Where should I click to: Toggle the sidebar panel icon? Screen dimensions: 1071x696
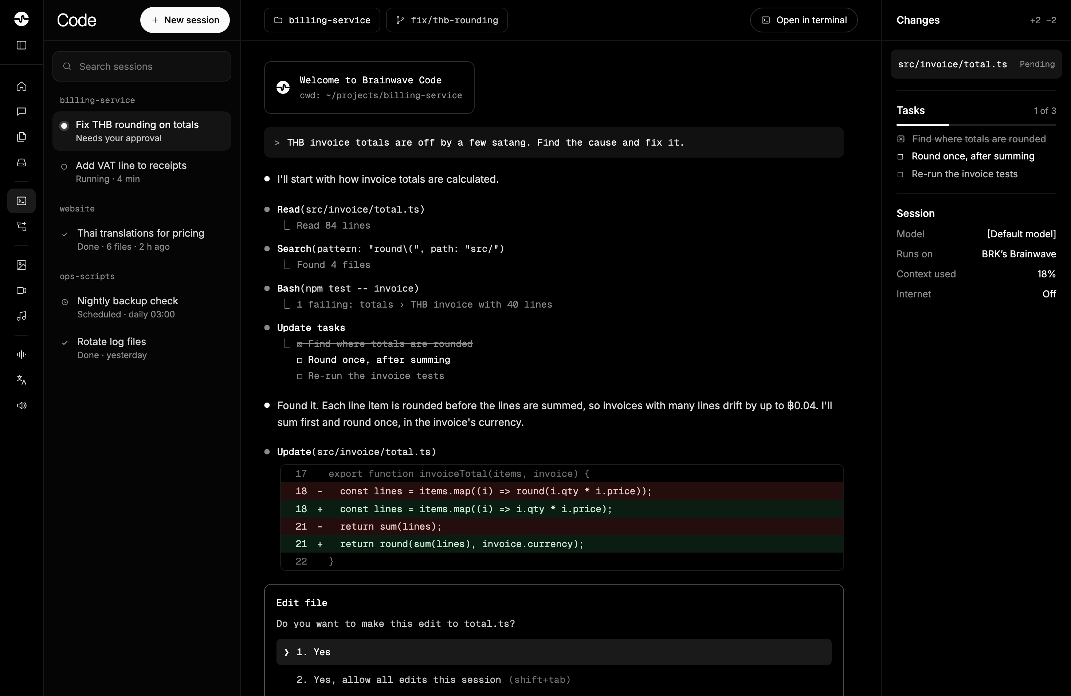(x=21, y=45)
